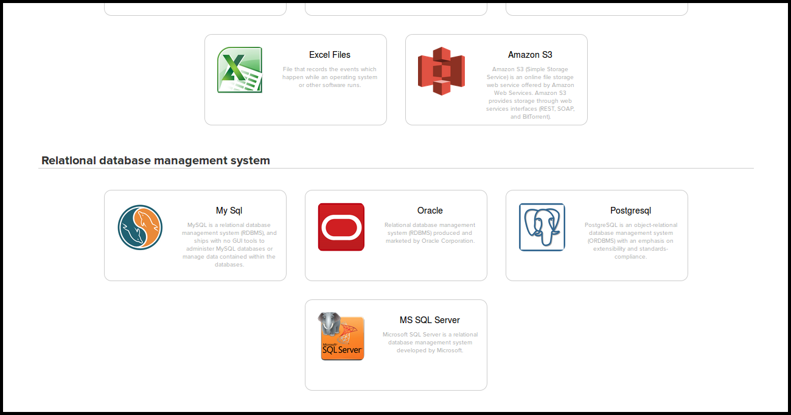The height and width of the screenshot is (415, 791).
Task: Choose the PostgreSQL elephant icon
Action: point(542,227)
